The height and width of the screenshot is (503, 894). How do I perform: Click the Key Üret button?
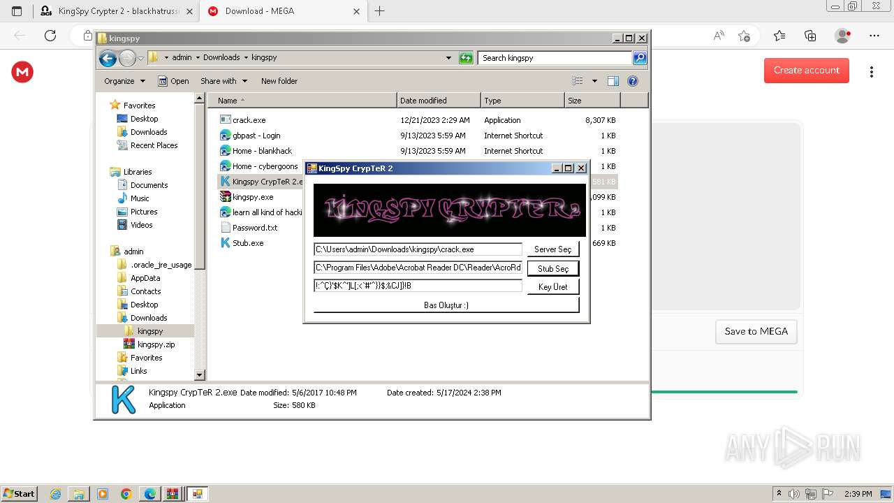pos(552,287)
